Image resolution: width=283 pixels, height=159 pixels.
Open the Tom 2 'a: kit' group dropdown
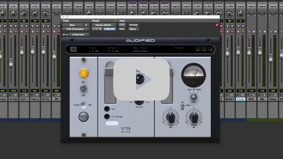[x=35, y=6]
